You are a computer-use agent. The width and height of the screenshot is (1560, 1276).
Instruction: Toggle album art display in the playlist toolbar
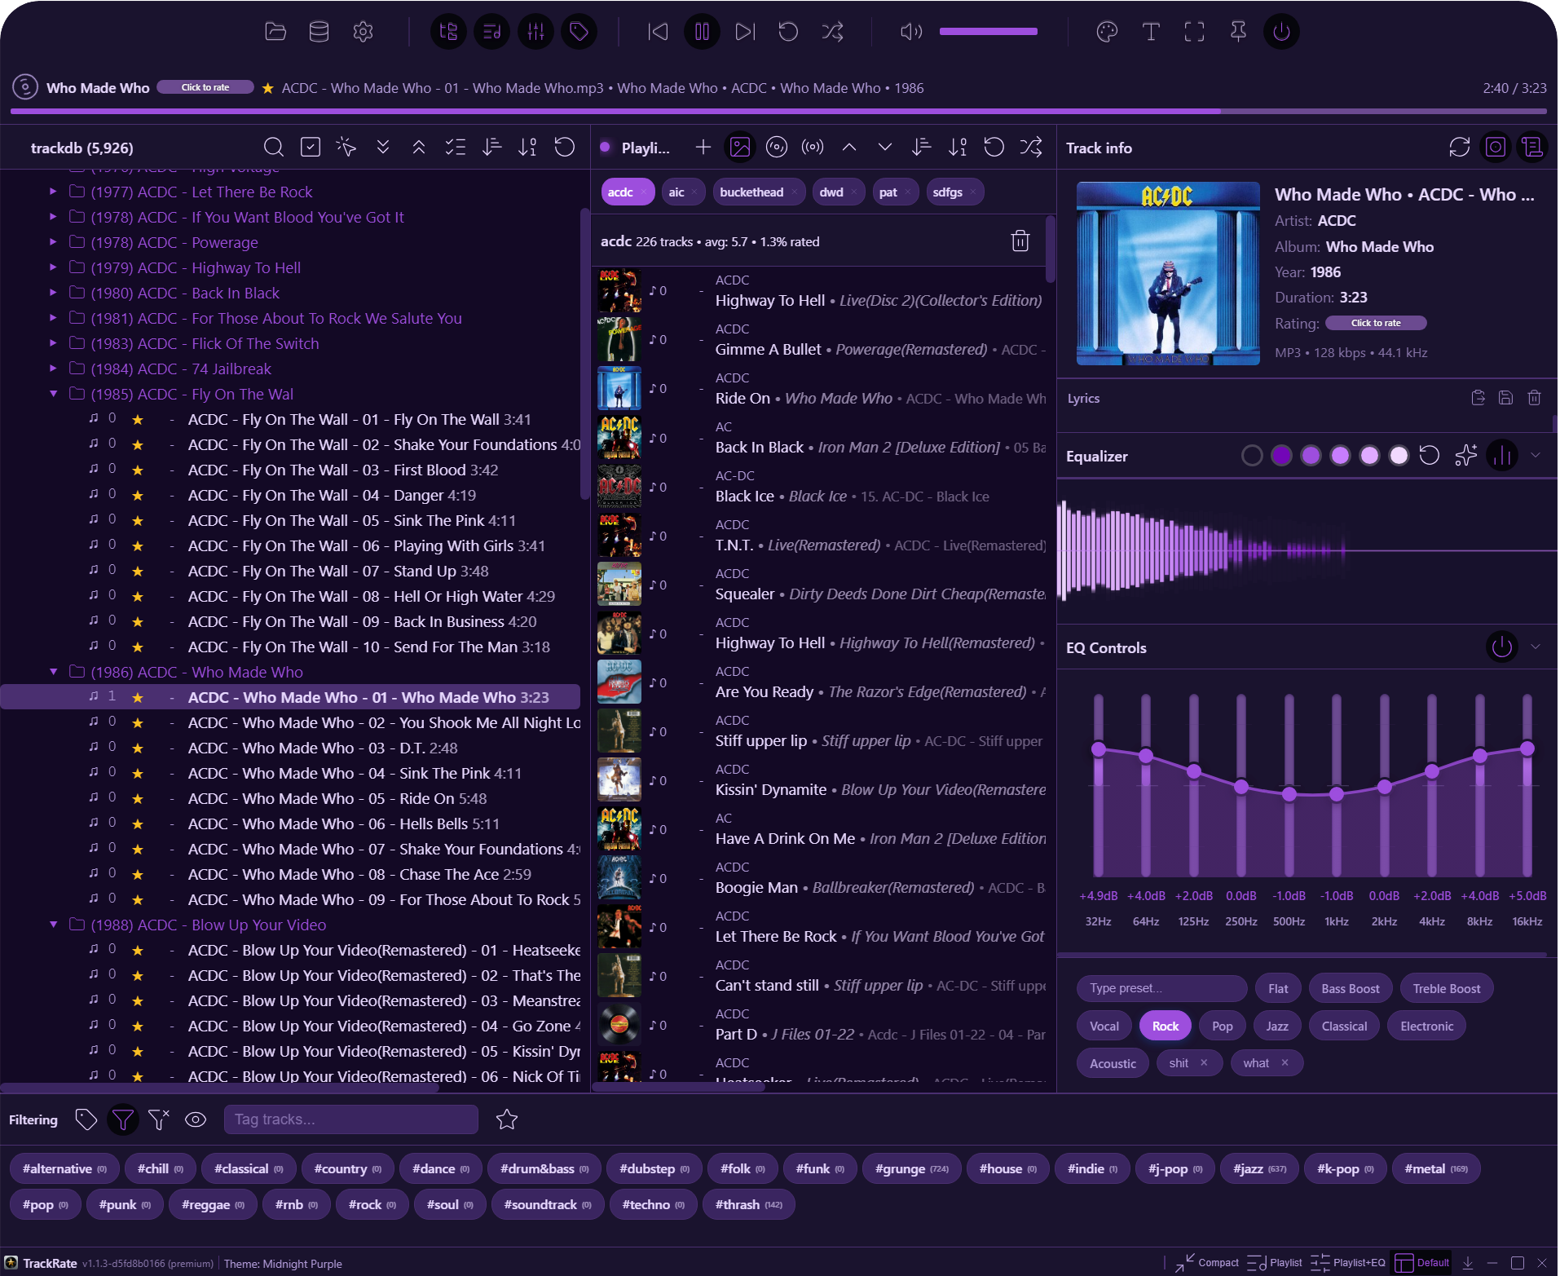point(739,147)
